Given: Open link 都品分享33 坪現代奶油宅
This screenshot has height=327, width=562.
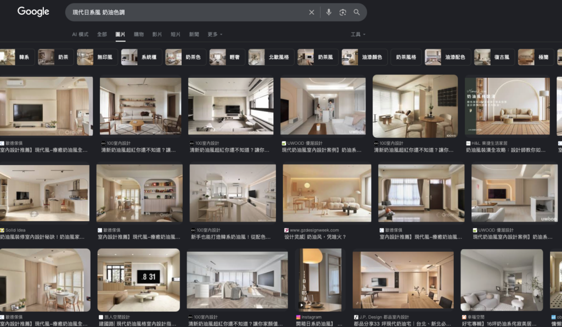Looking at the screenshot, I should 402,324.
